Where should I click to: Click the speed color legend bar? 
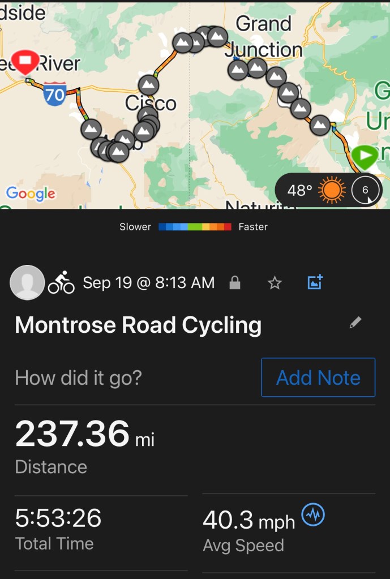click(195, 227)
